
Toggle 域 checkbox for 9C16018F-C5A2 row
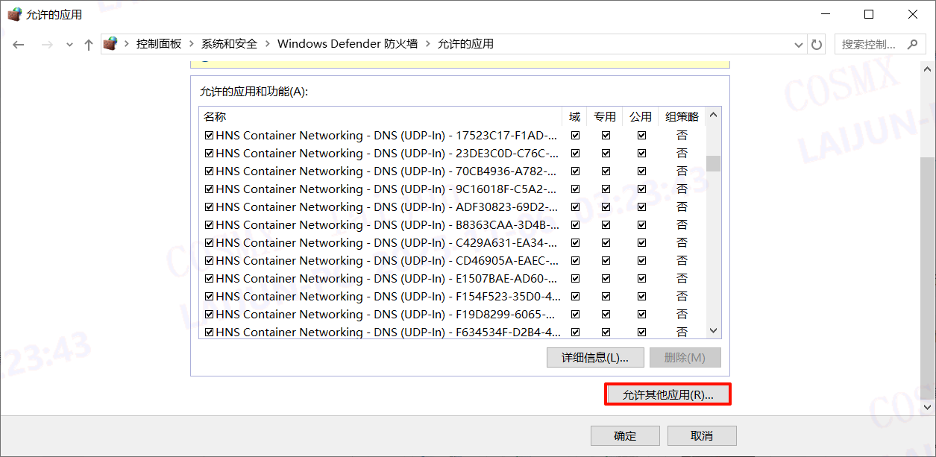tap(576, 189)
